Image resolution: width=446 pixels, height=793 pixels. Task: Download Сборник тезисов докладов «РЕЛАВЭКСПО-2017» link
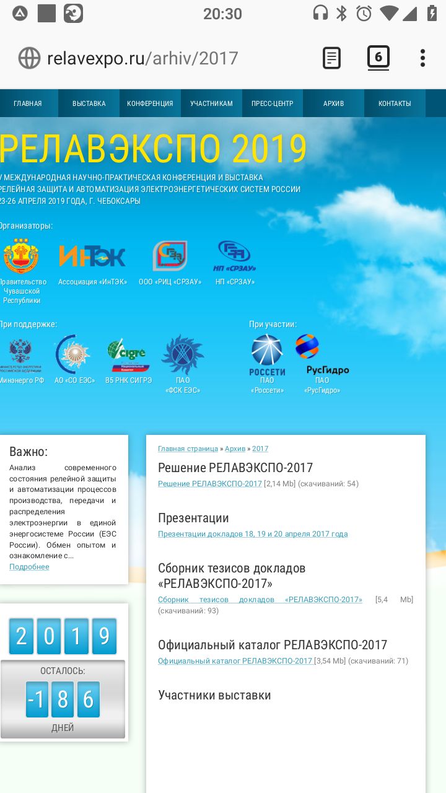260,600
